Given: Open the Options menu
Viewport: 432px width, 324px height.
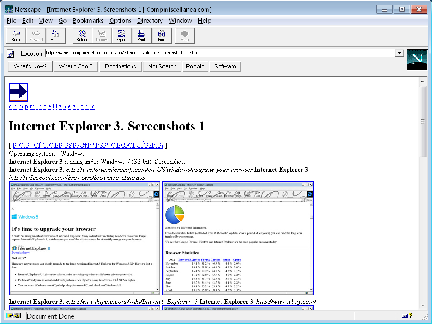Looking at the screenshot, I should click(x=120, y=21).
